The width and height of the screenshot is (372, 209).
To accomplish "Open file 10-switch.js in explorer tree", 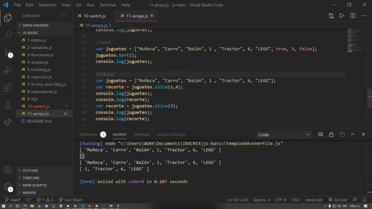I will tap(44, 106).
